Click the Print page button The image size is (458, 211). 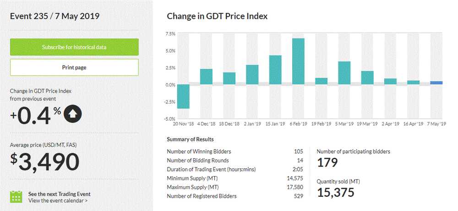74,67
